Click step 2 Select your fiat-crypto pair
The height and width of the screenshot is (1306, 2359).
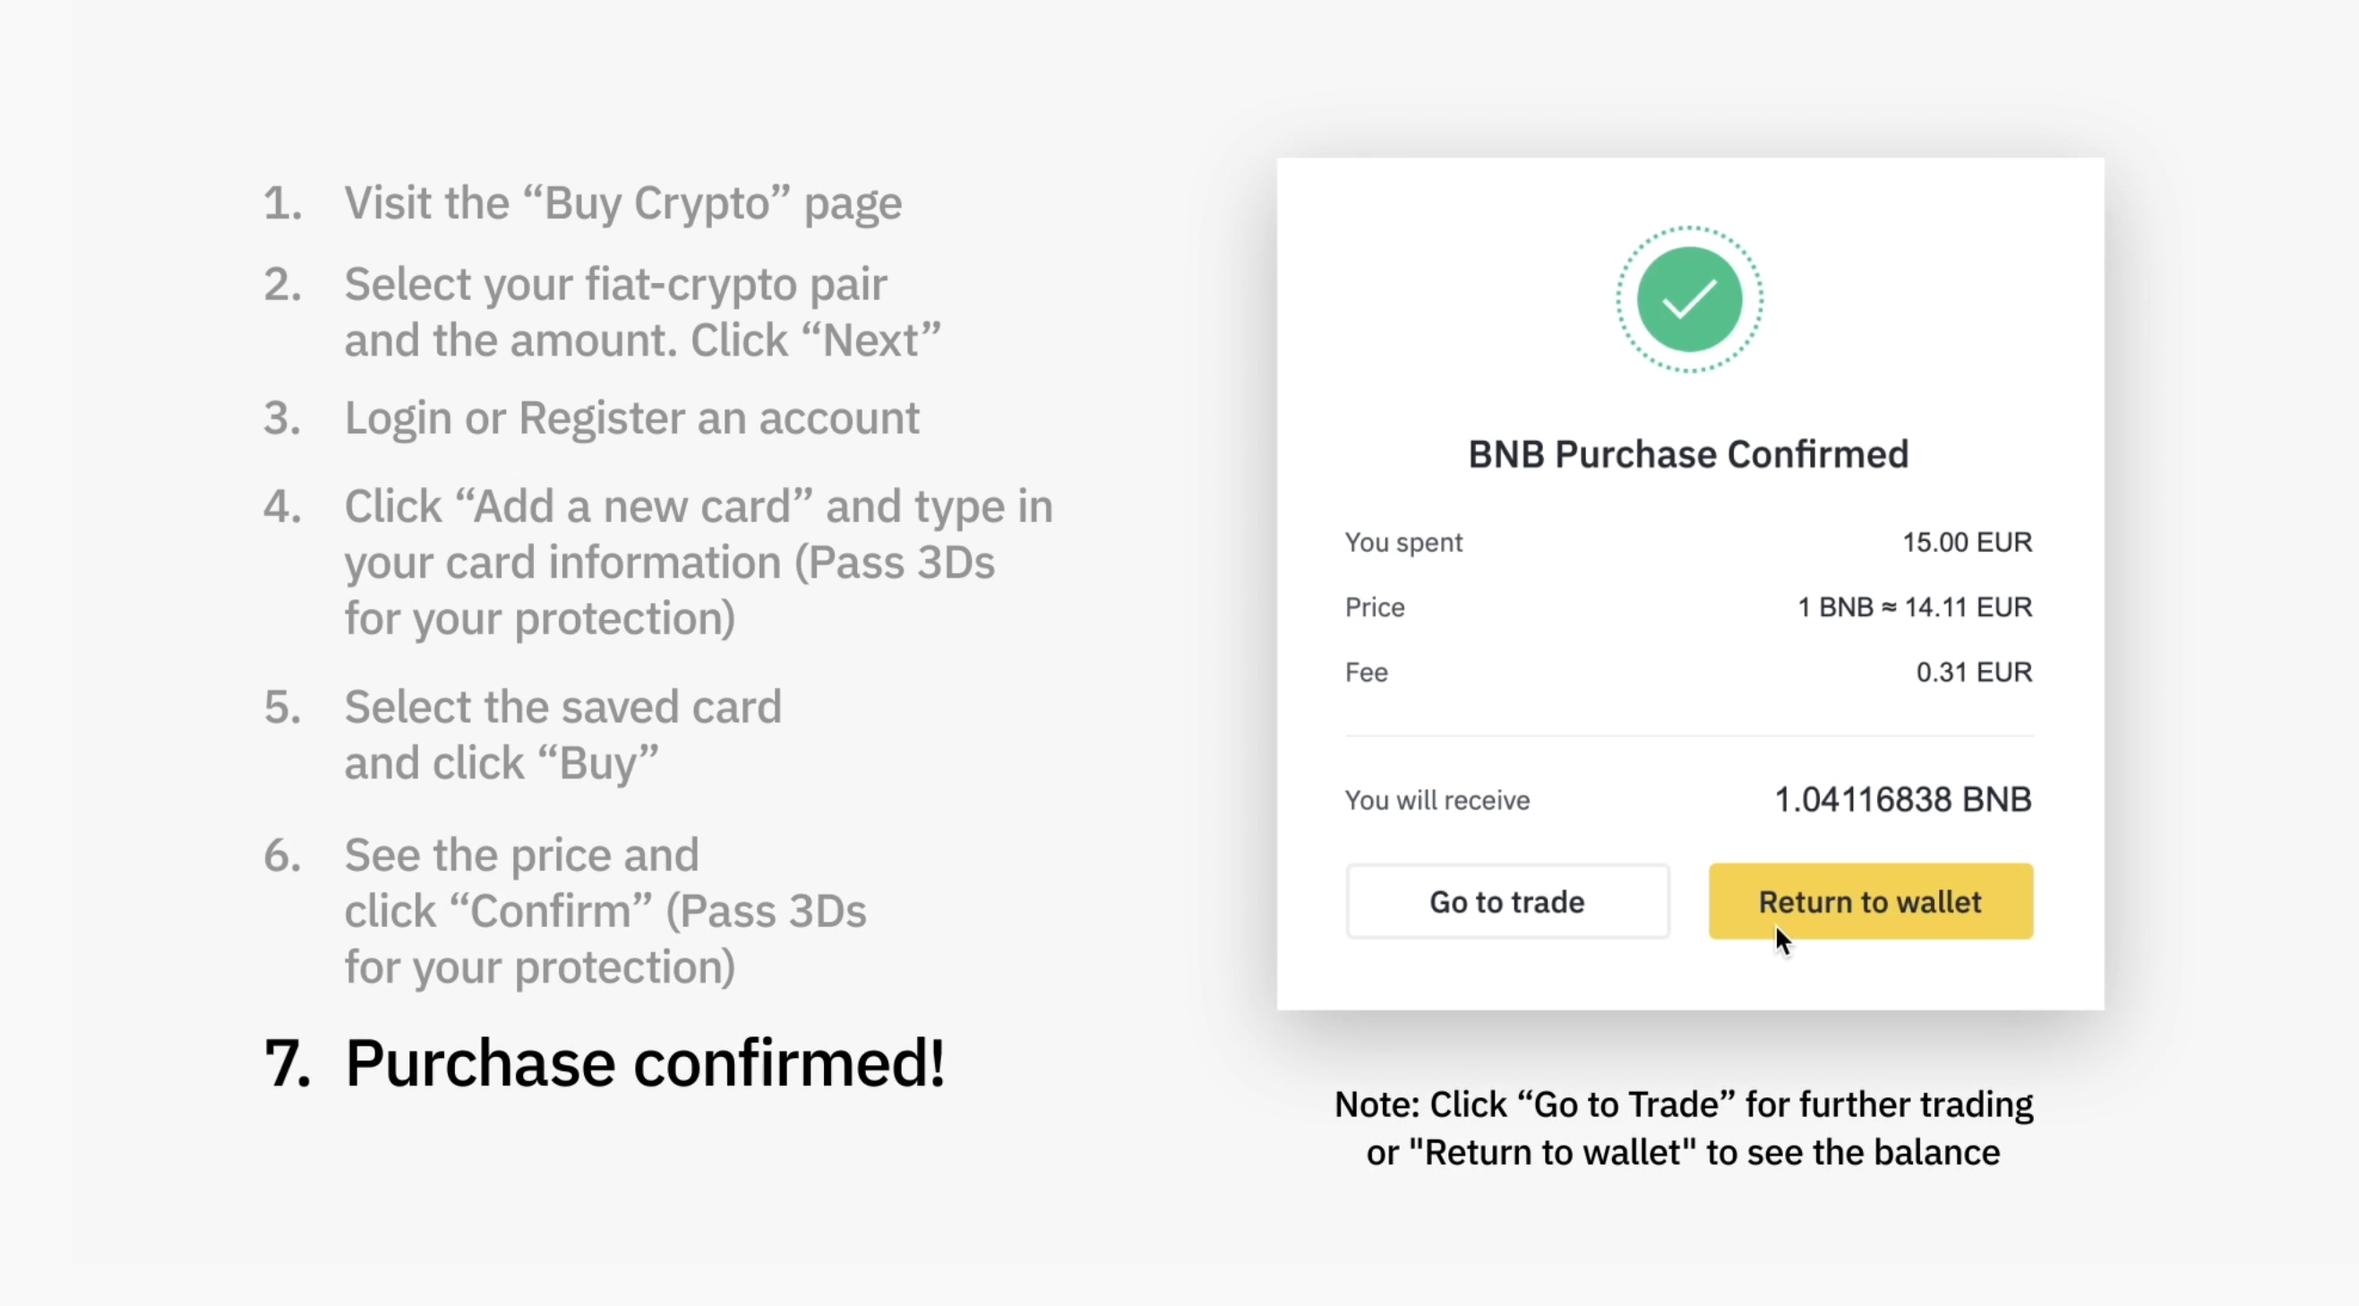(x=603, y=313)
